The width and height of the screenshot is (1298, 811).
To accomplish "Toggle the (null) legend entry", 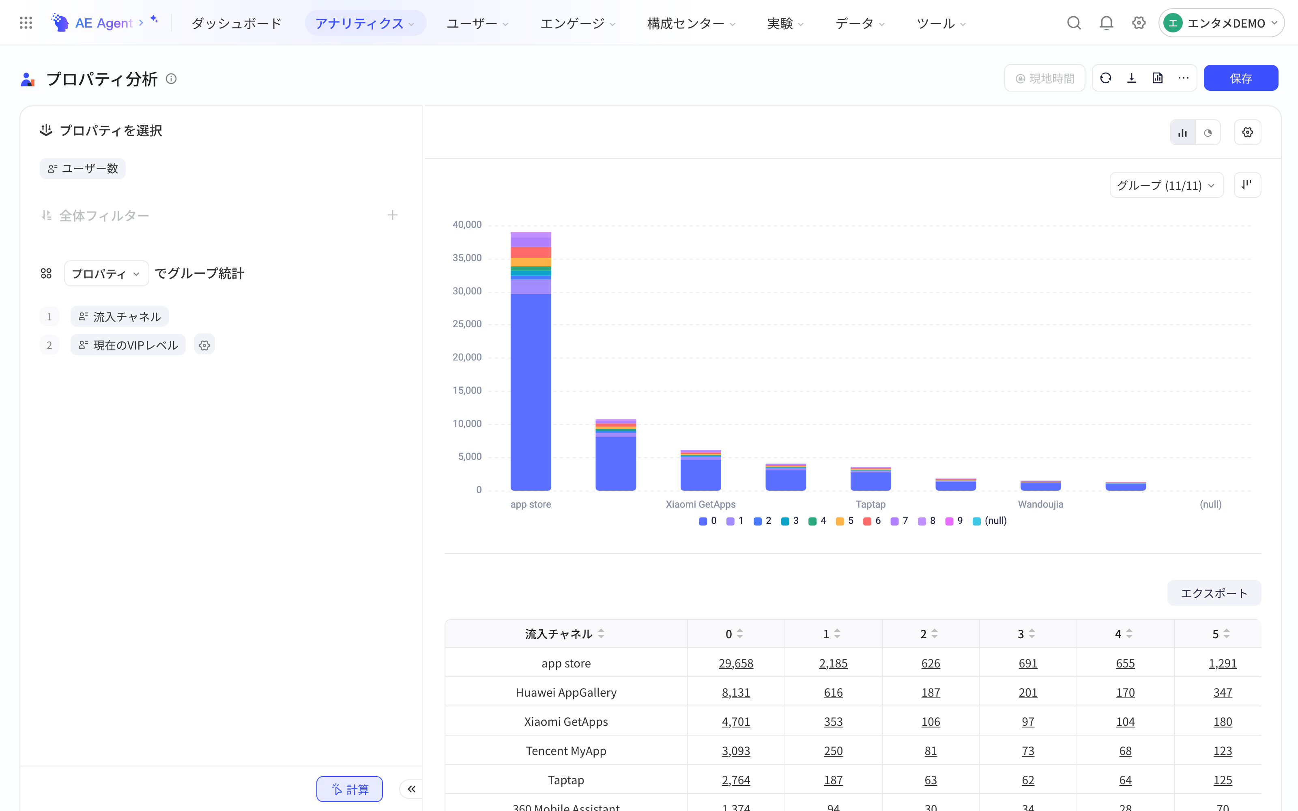I will pos(990,521).
